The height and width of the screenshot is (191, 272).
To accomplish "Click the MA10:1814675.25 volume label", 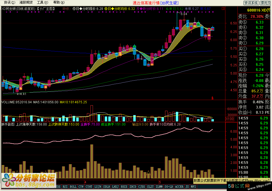I will click(x=73, y=102).
